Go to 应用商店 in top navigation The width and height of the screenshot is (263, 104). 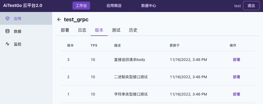[114, 6]
